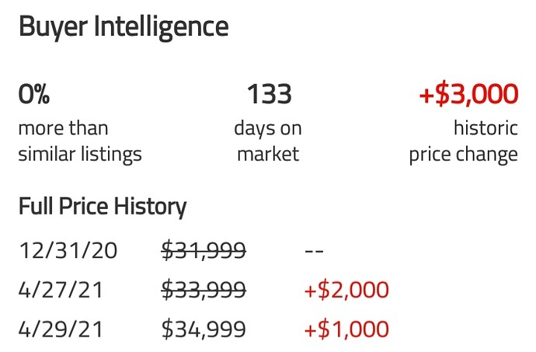536x352 pixels.
Task: Click the "price change" text line
Action: (x=463, y=154)
